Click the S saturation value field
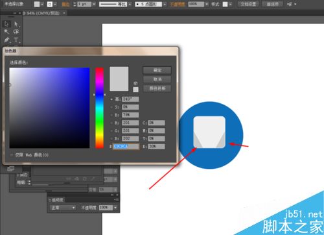The width and height of the screenshot is (324, 235). [130, 107]
